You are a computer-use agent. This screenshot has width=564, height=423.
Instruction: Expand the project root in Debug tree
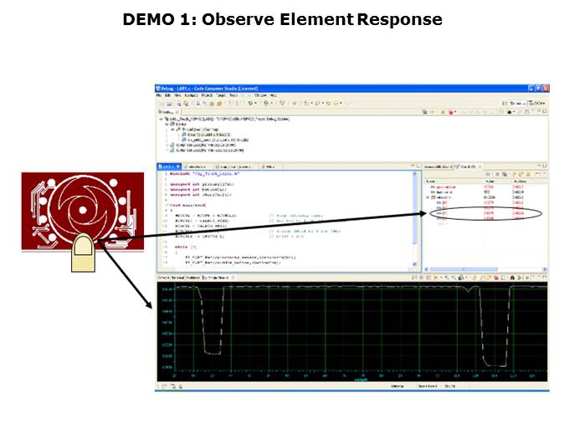[x=161, y=120]
